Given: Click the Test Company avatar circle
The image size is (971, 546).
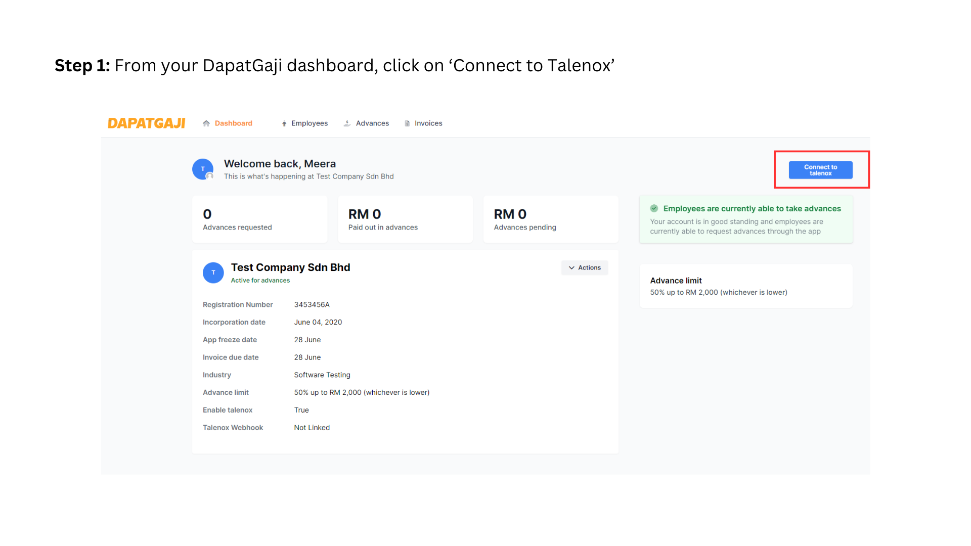Looking at the screenshot, I should point(213,272).
